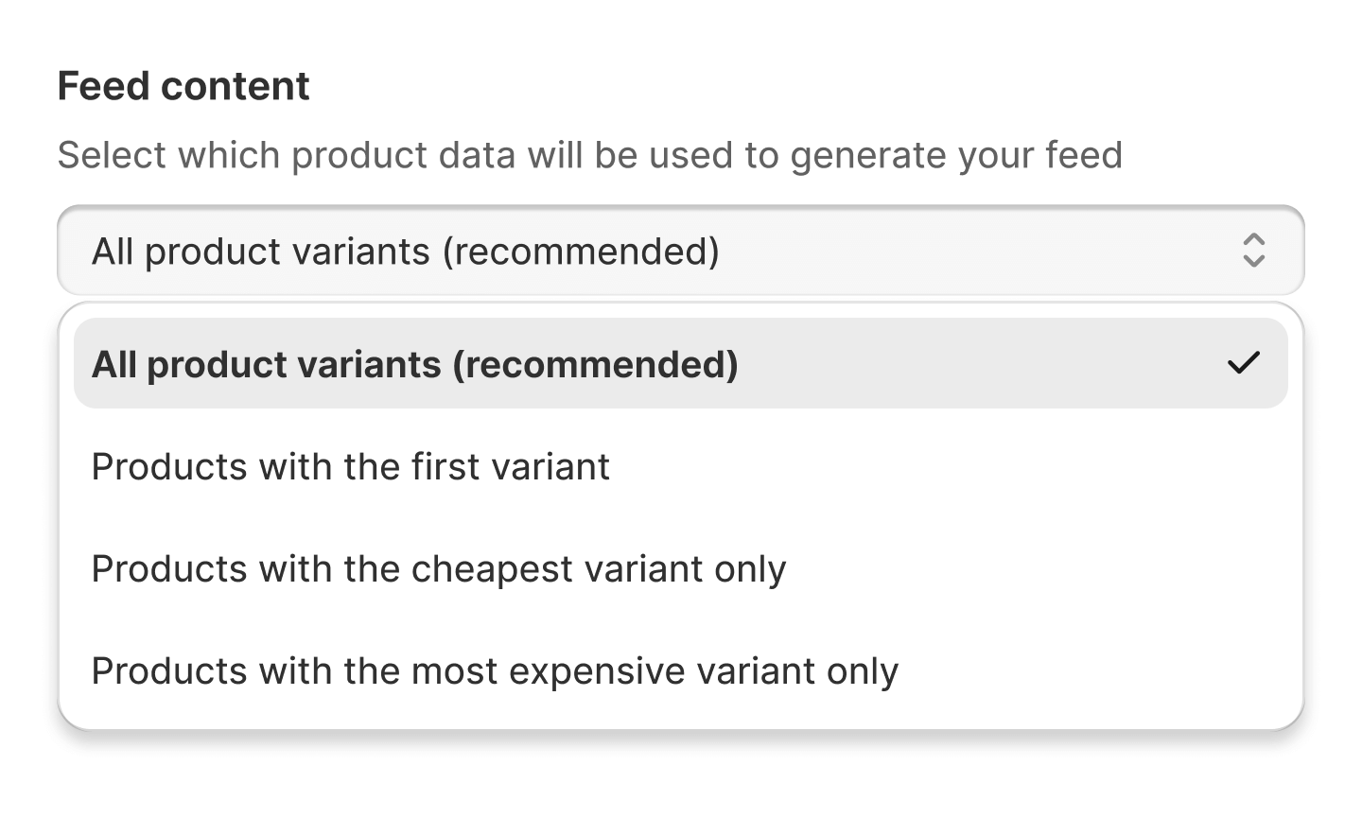The height and width of the screenshot is (835, 1362).
Task: Close the list by clicking the collapsed select field
Action: point(680,251)
